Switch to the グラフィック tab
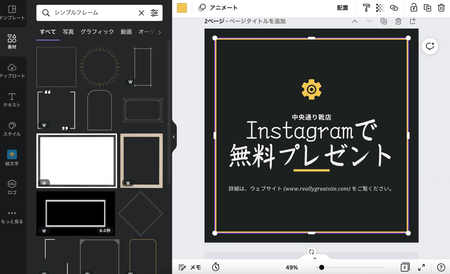Viewport: 450px width, 274px height. [97, 32]
